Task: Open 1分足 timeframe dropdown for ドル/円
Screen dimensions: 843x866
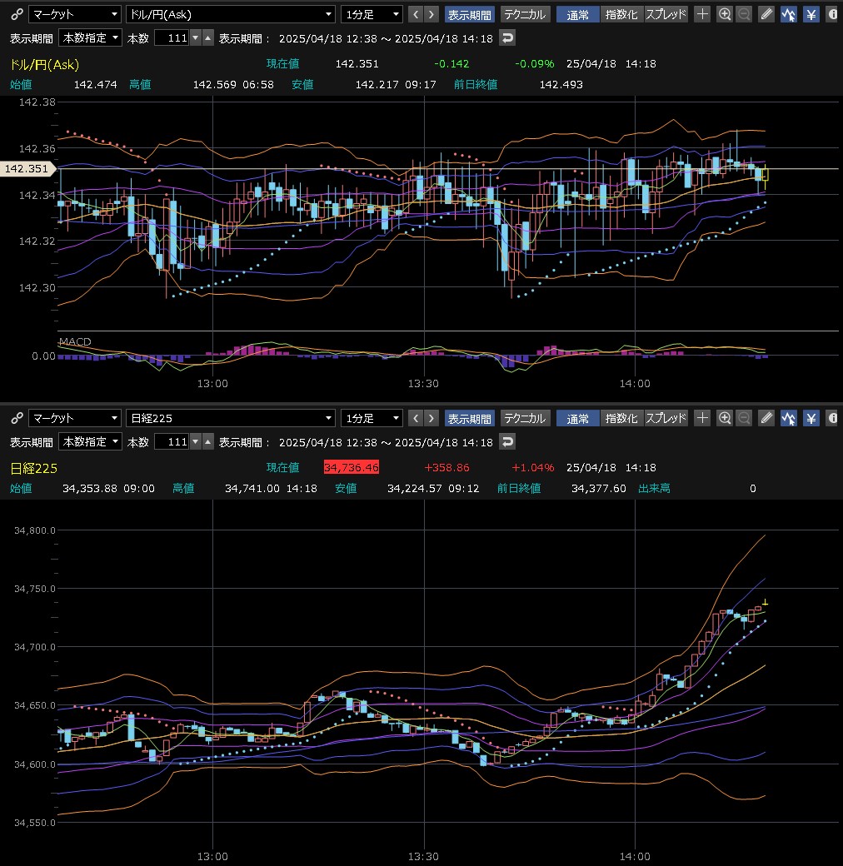Action: point(372,14)
